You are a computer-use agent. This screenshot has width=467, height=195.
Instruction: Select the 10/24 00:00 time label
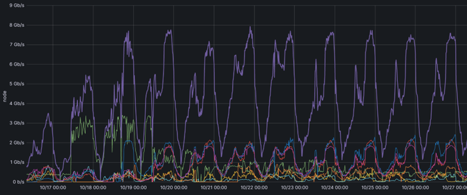[335, 187]
